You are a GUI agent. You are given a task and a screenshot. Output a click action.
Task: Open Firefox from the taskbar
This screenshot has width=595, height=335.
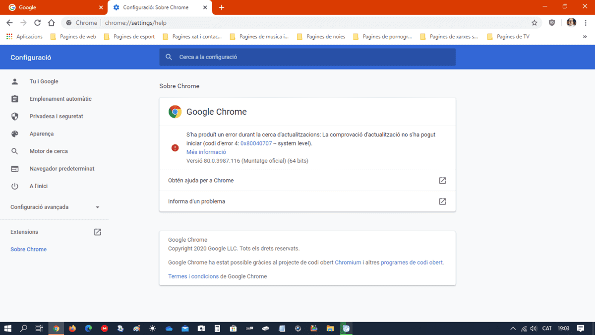point(72,328)
